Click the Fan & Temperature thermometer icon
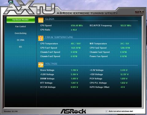 pyautogui.click(x=41, y=38)
